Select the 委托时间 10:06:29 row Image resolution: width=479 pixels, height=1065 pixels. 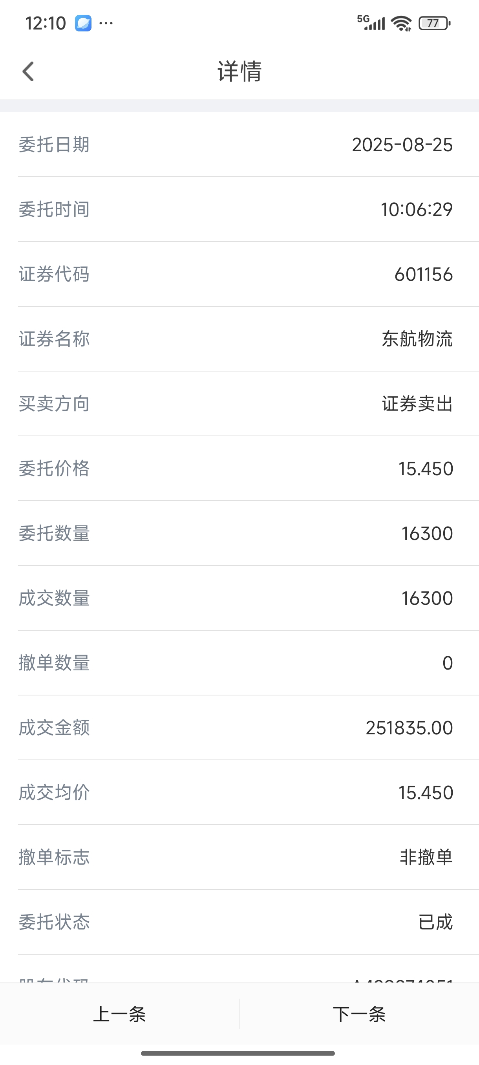tap(239, 209)
